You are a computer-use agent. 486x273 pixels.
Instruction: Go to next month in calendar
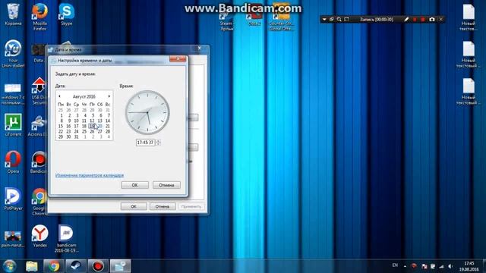click(109, 96)
